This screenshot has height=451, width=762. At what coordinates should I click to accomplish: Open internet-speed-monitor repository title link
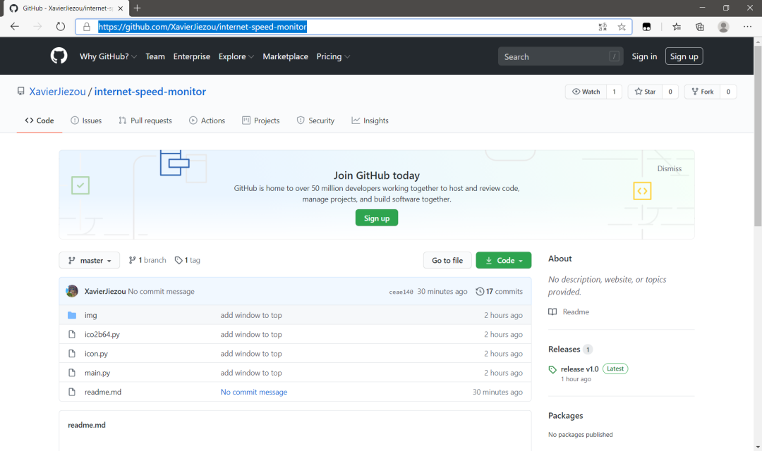(x=150, y=92)
